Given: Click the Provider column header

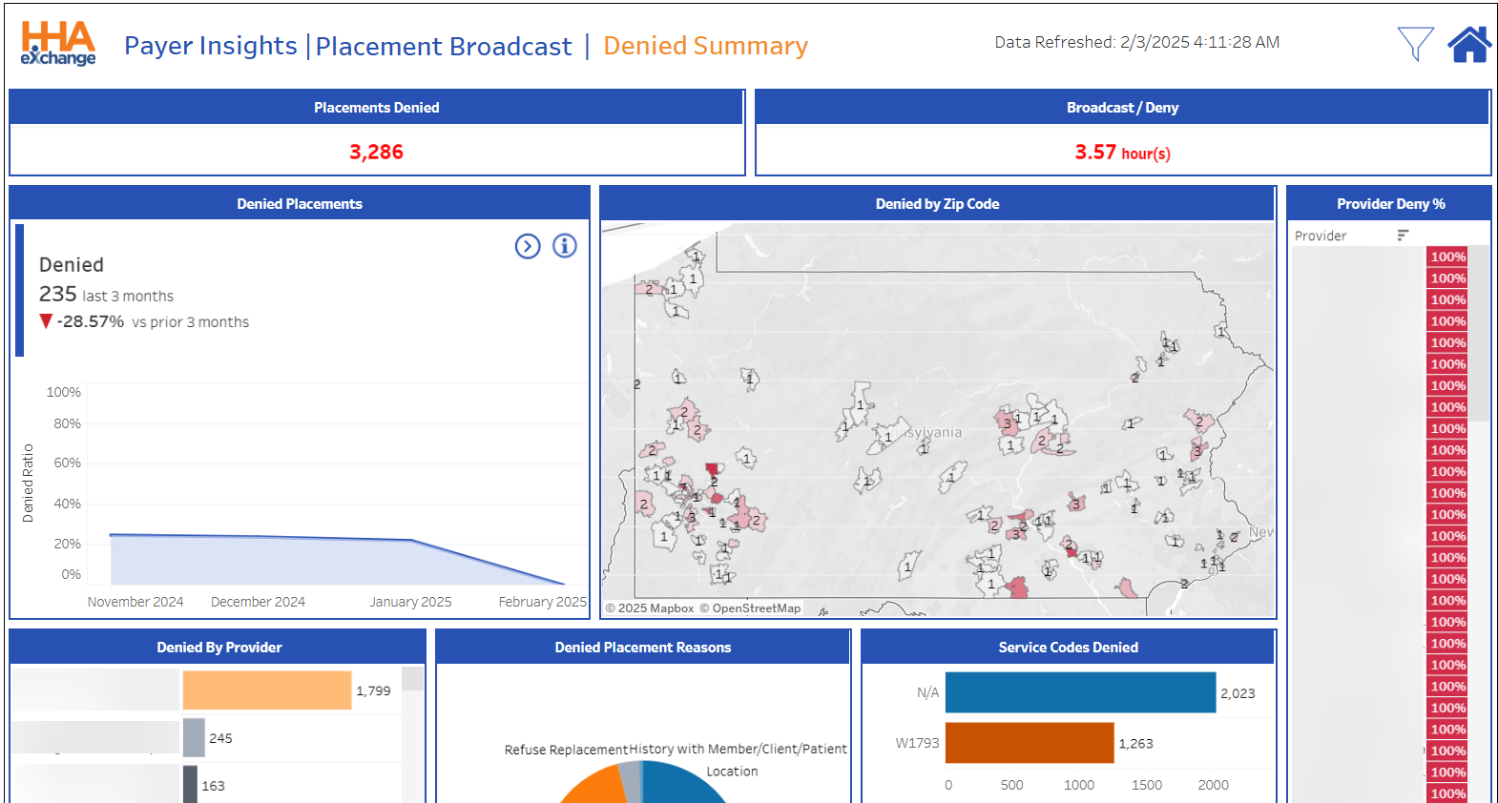Looking at the screenshot, I should pyautogui.click(x=1321, y=236).
